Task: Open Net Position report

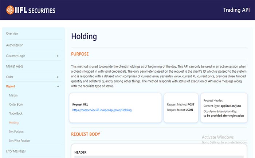Action: 17,131
